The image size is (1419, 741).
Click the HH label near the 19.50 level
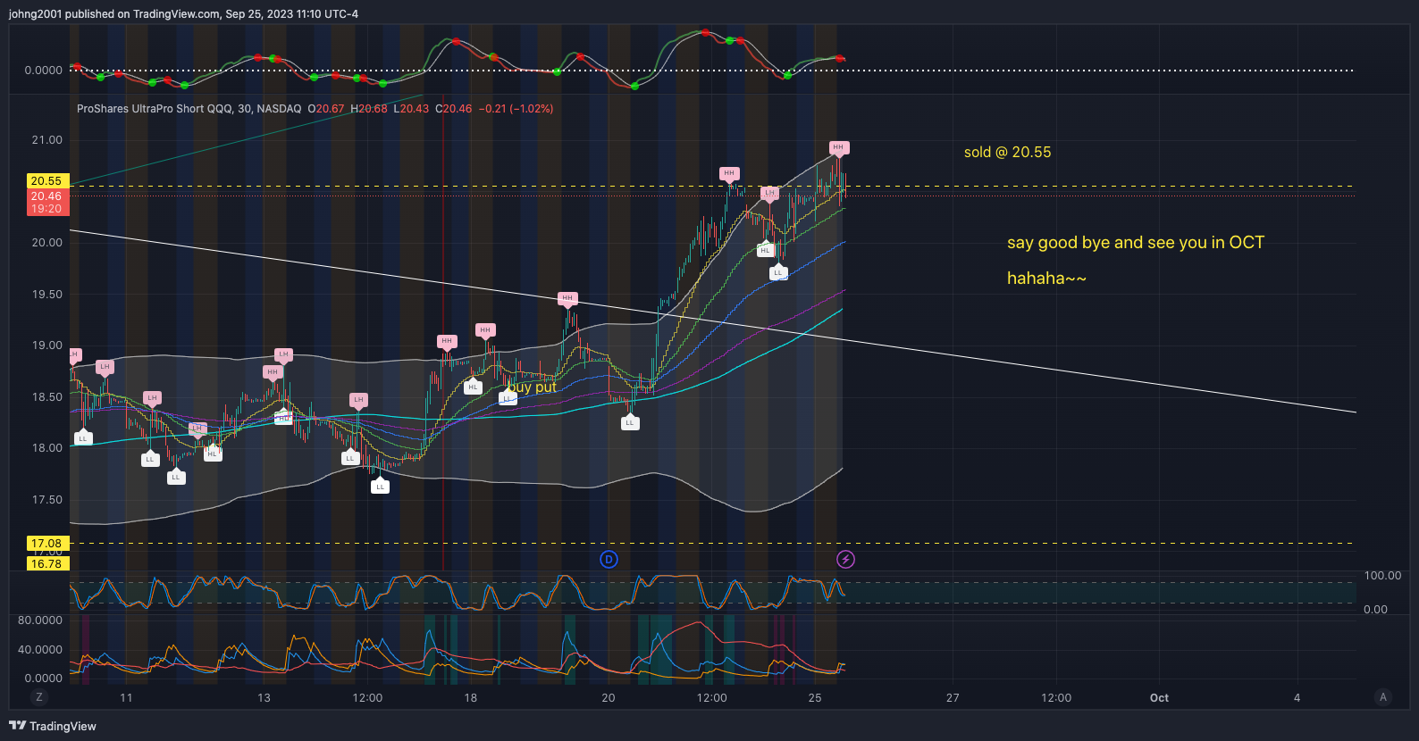tap(567, 299)
